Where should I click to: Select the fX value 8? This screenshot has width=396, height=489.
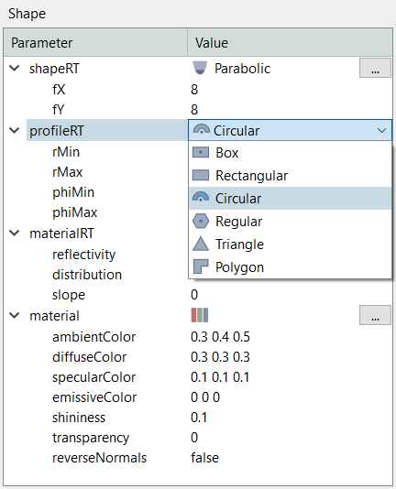[194, 90]
